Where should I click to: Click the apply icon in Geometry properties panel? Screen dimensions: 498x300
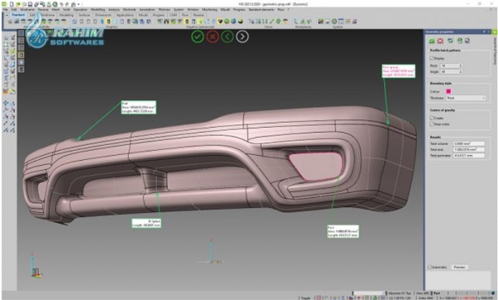tap(432, 40)
